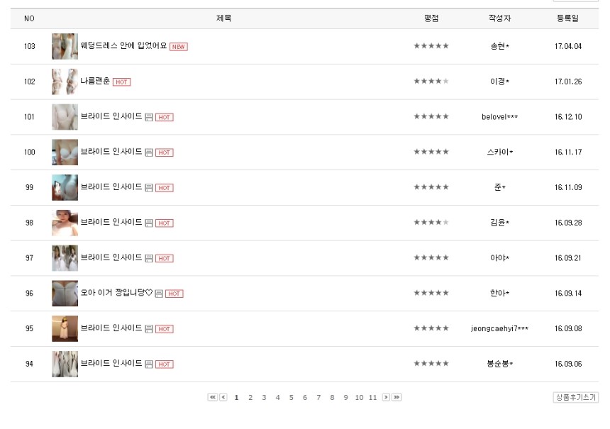Click the thumbnail image of review 98
The width and height of the screenshot is (610, 429).
[x=65, y=223]
